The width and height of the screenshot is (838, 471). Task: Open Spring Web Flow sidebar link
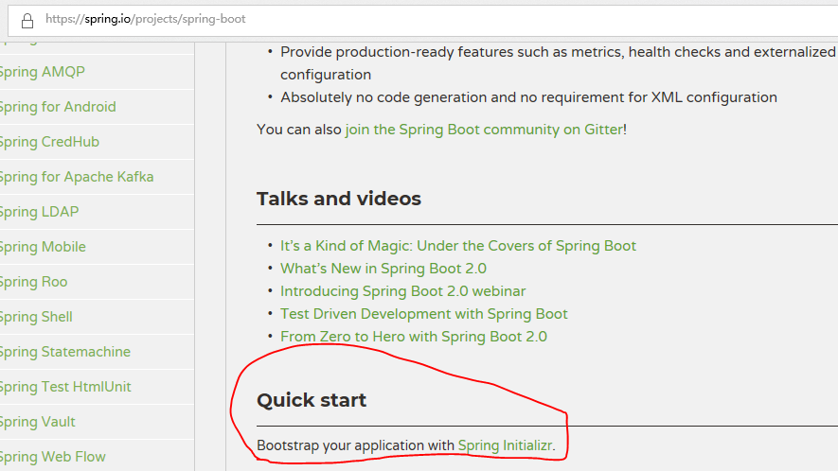52,457
